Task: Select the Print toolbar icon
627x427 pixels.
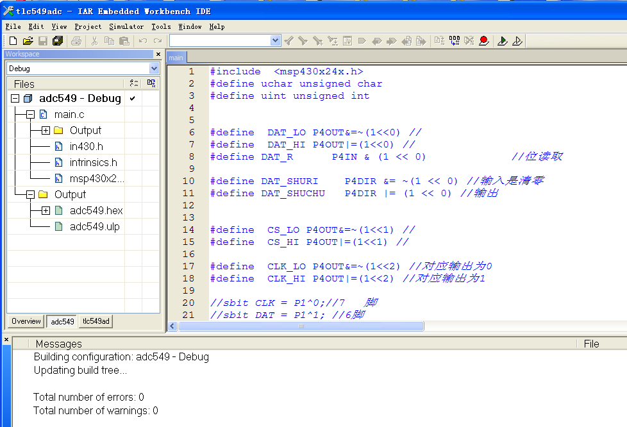Action: pyautogui.click(x=76, y=40)
